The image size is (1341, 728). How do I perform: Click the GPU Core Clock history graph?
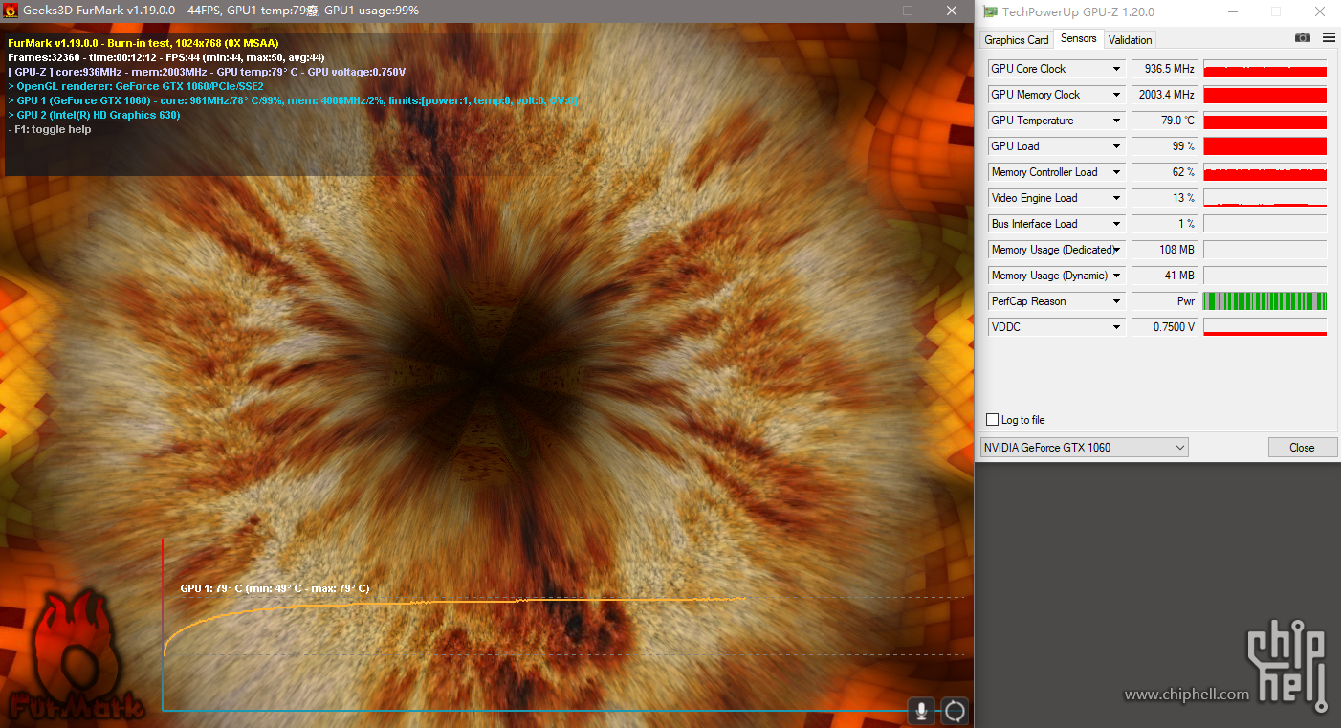tap(1264, 69)
